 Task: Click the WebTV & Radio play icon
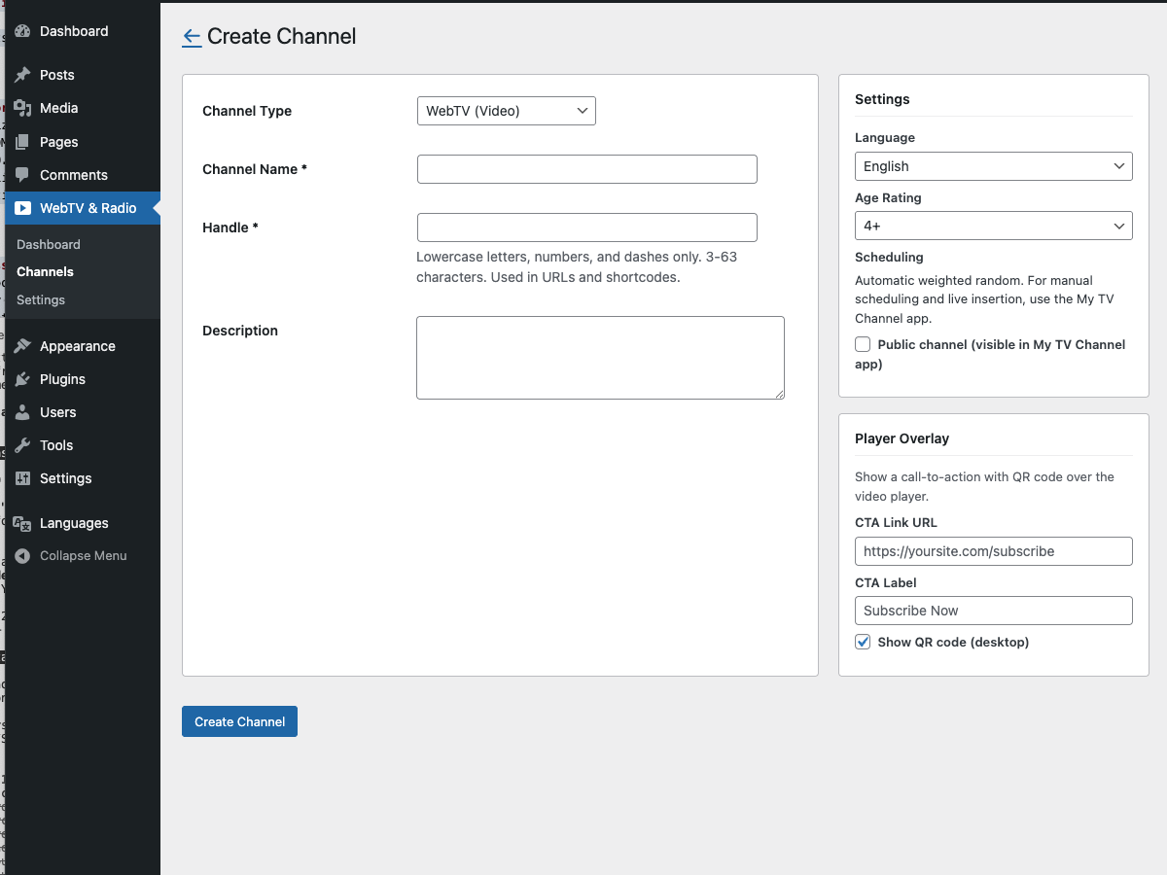(x=21, y=207)
